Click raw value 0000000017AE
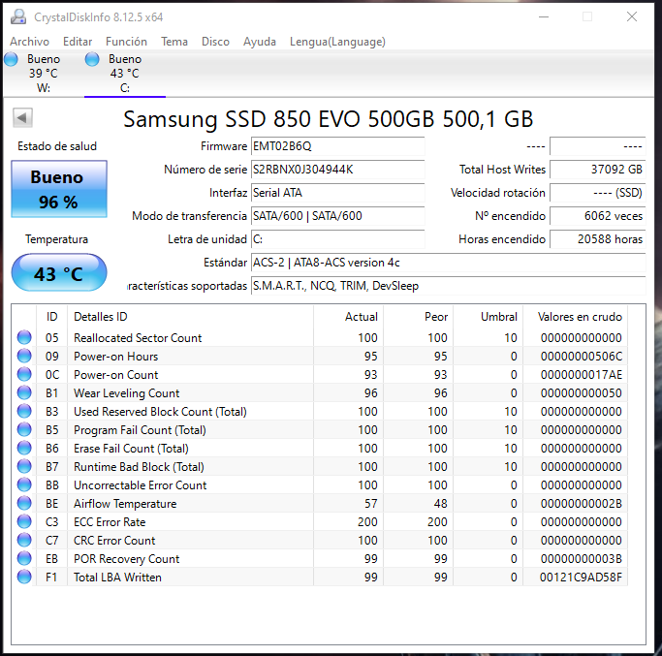The image size is (662, 656). pyautogui.click(x=581, y=375)
